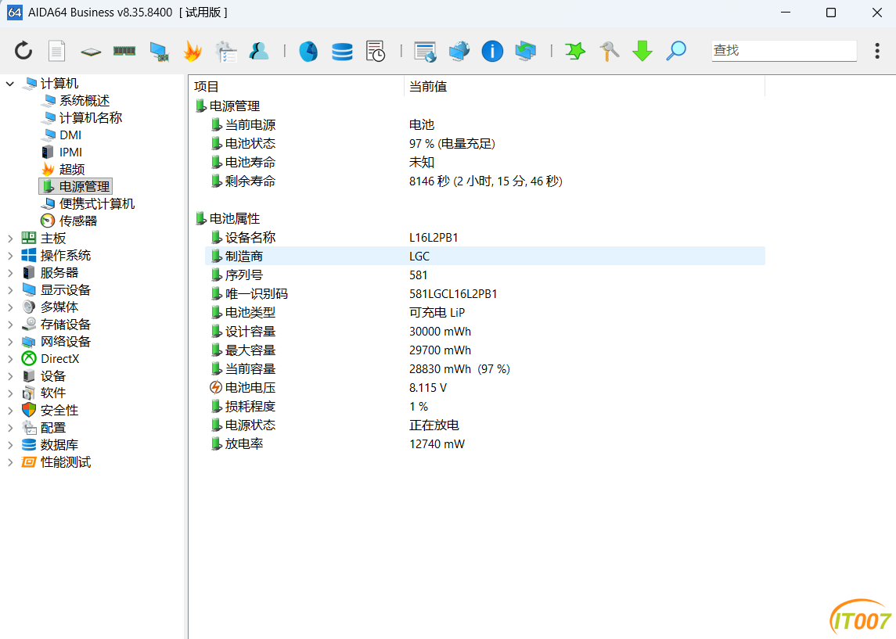Click the remote monitors arrow icon
Image resolution: width=896 pixels, height=639 pixels.
[526, 51]
